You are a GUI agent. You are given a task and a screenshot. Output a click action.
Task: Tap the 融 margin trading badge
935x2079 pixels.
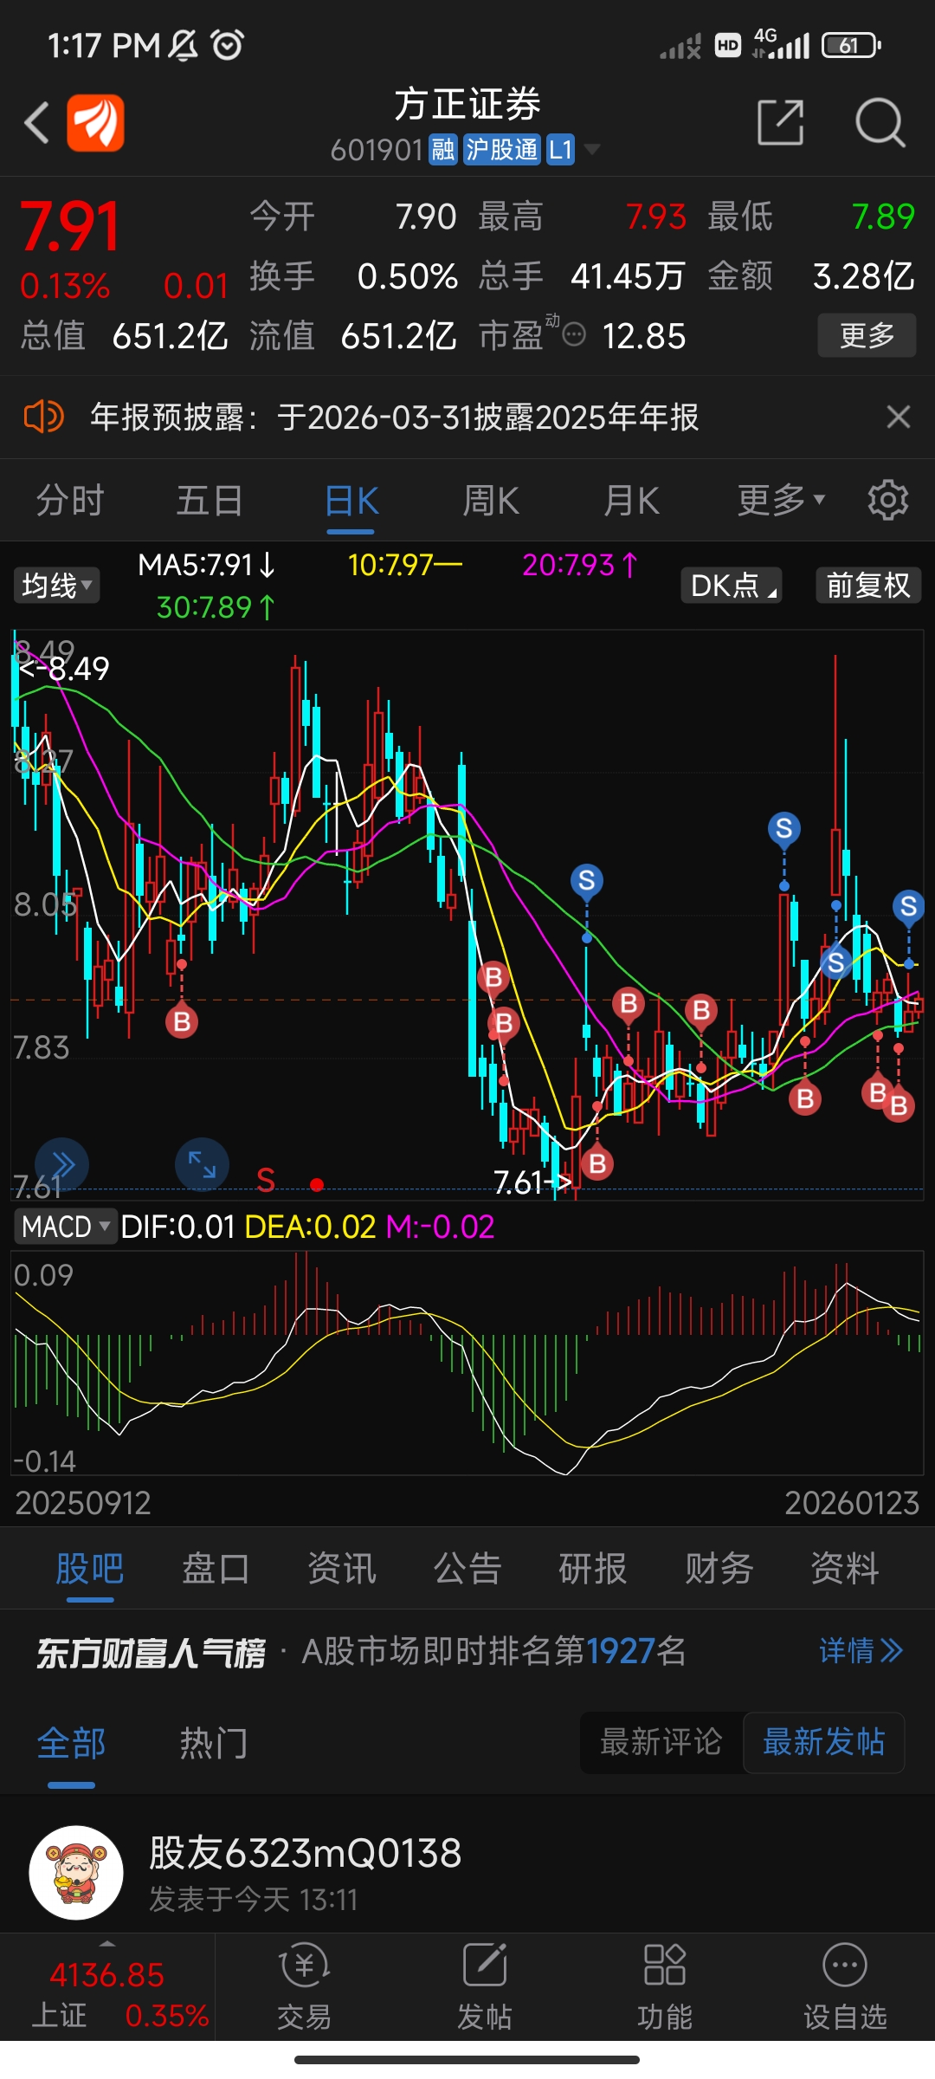443,150
